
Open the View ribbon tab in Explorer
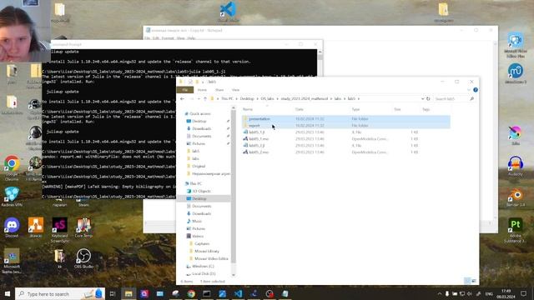pyautogui.click(x=235, y=90)
